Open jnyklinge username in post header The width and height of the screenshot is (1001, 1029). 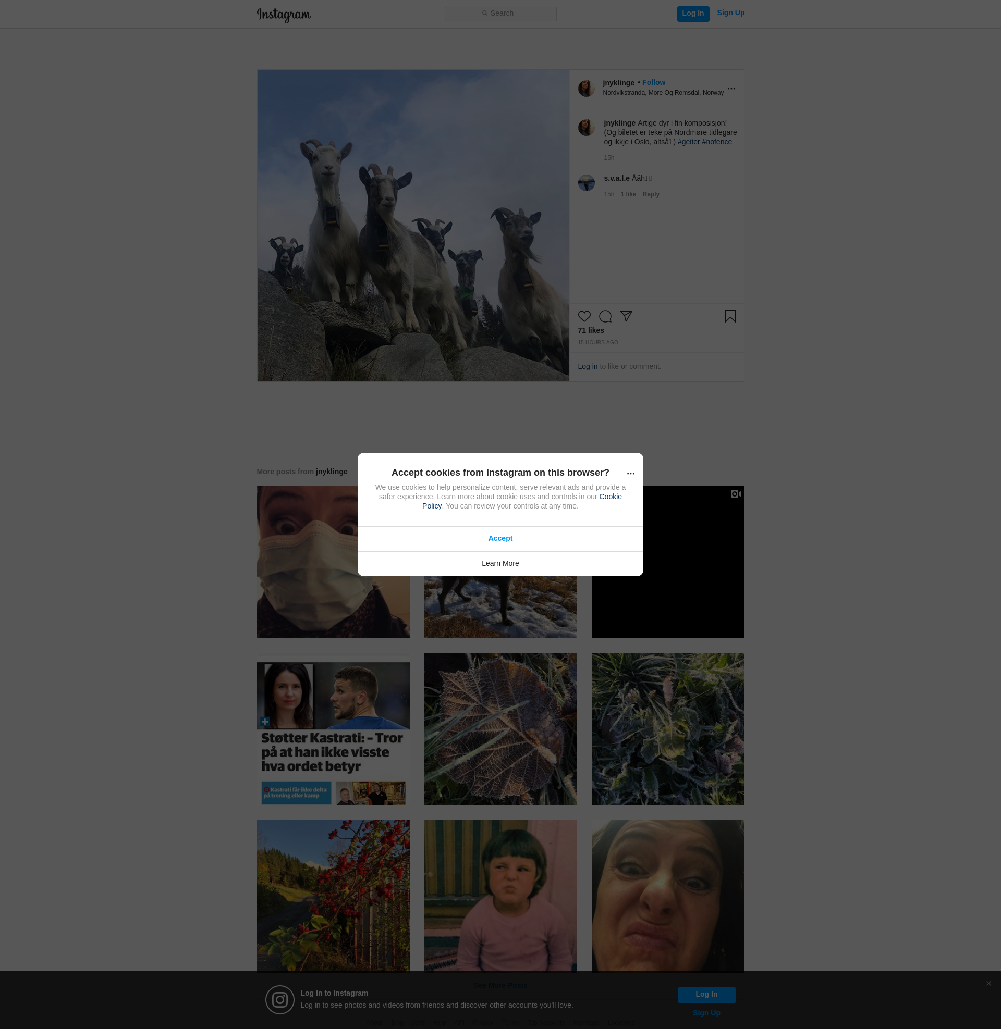coord(618,83)
